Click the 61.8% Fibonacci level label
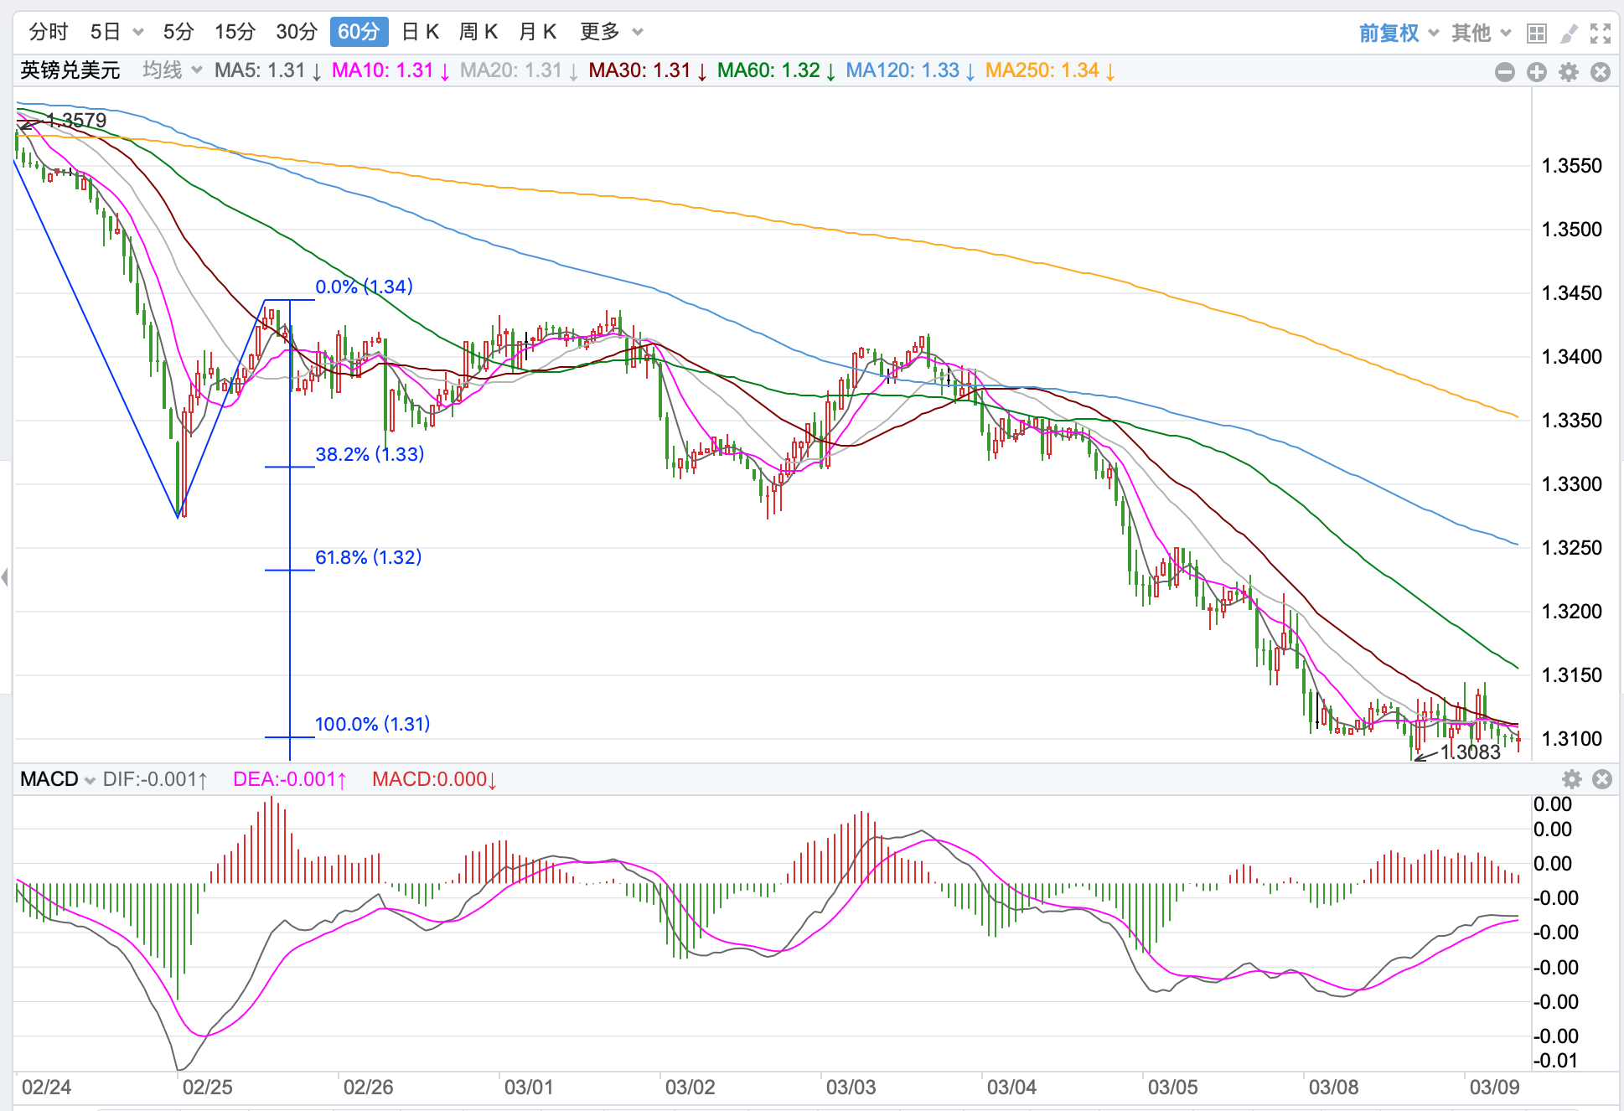The image size is (1624, 1111). coord(368,557)
